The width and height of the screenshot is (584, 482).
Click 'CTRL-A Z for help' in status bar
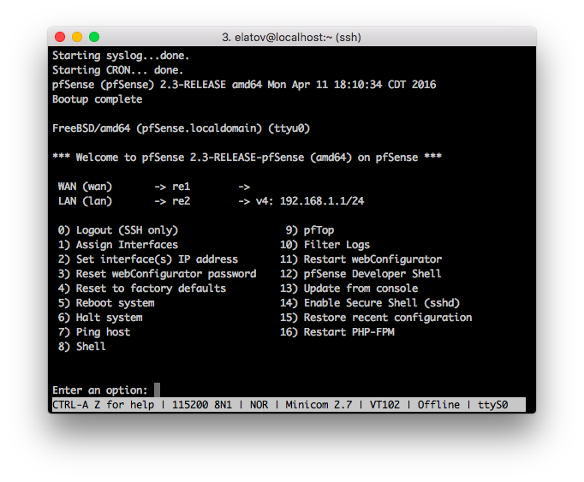point(103,405)
